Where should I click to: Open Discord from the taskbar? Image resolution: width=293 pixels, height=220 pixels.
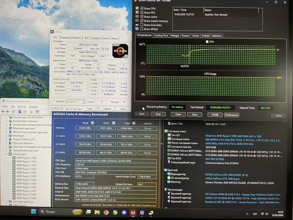pyautogui.click(x=124, y=212)
